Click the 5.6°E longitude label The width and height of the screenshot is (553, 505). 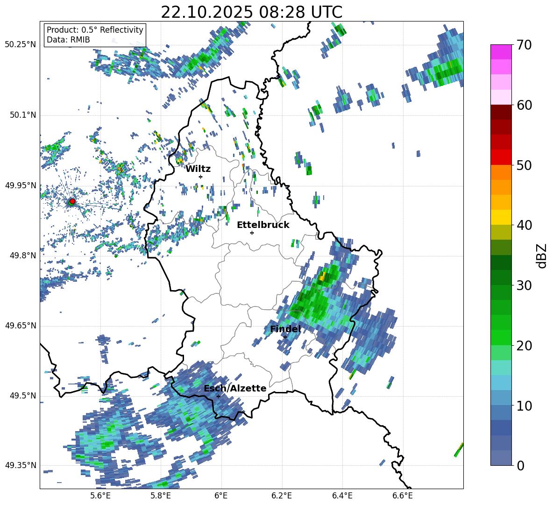(100, 496)
